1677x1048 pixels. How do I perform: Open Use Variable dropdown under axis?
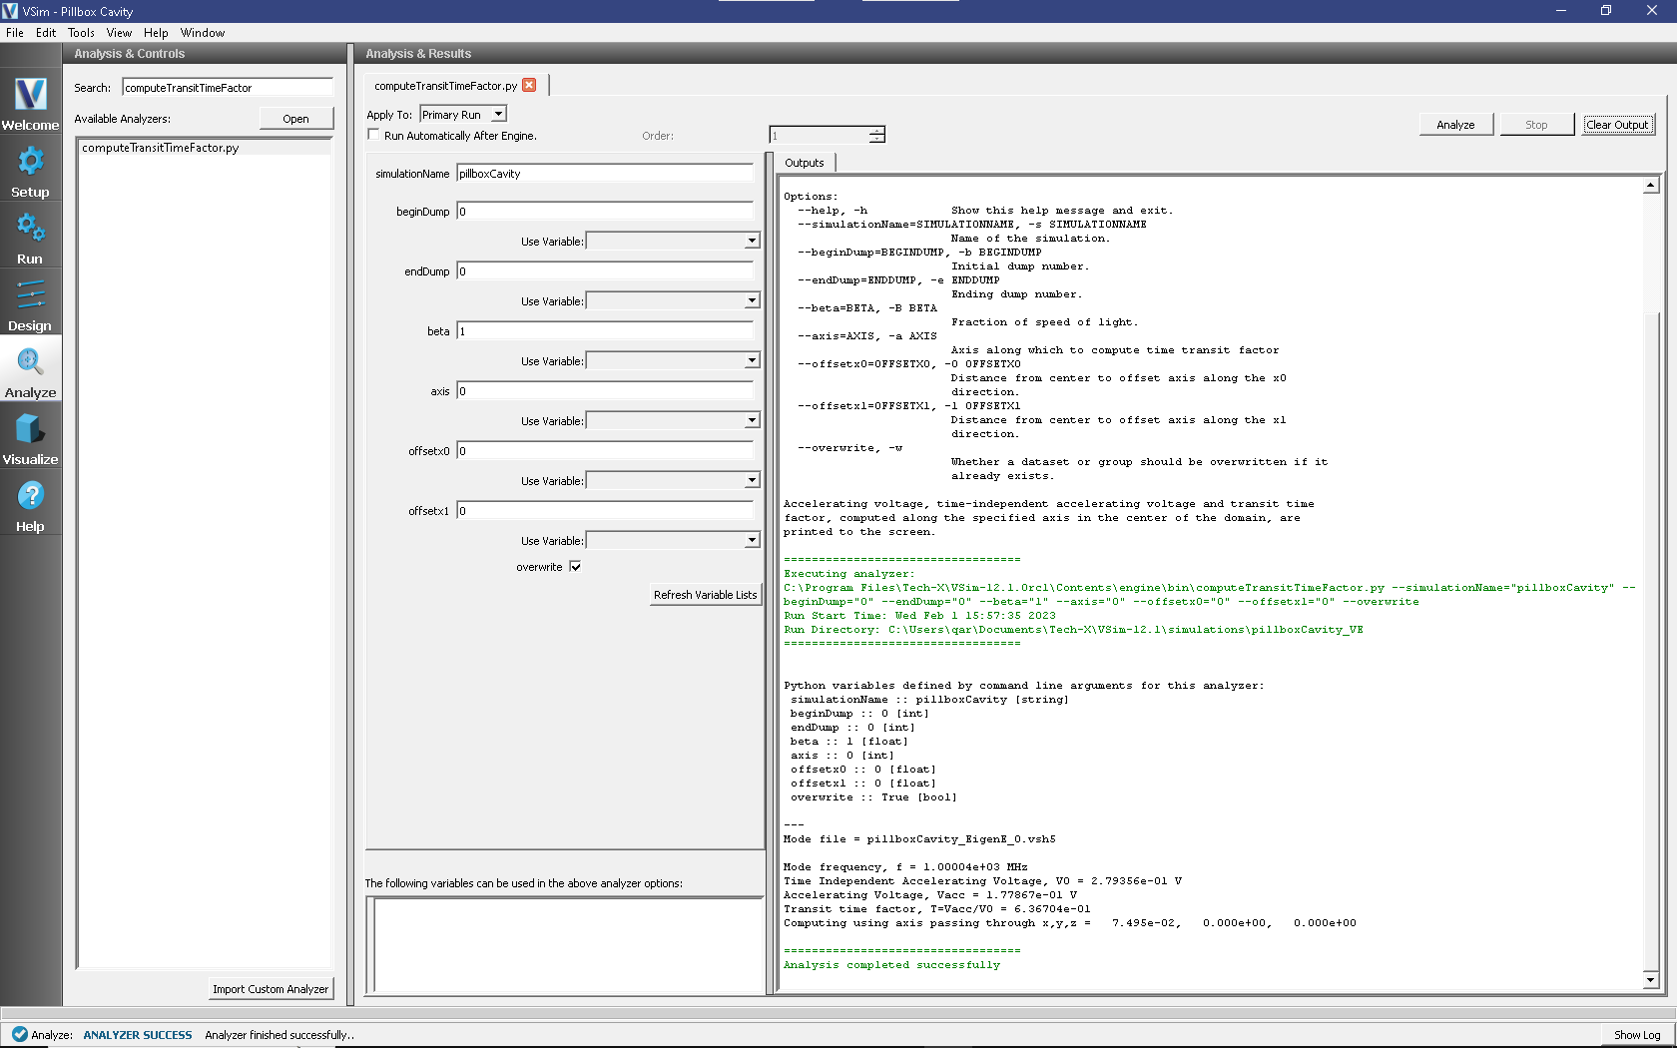tap(673, 420)
